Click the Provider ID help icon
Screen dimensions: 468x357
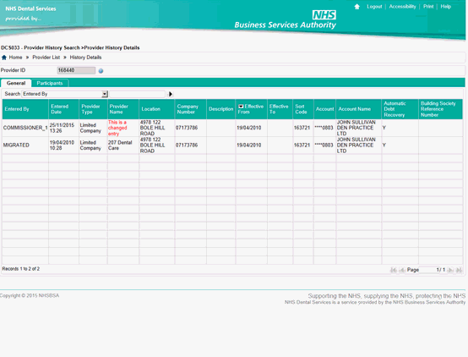coord(101,71)
